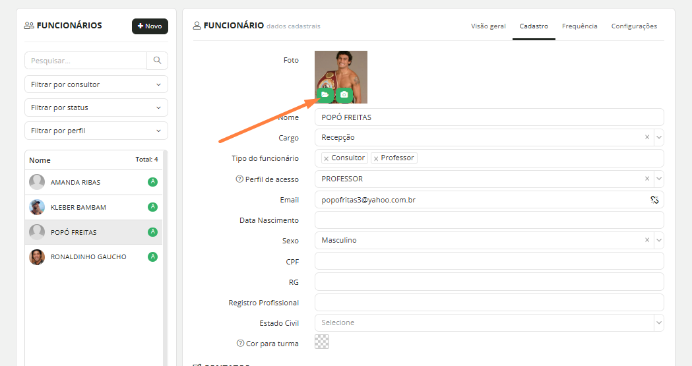
Task: Open Filtrar por status dropdown
Action: click(x=96, y=107)
